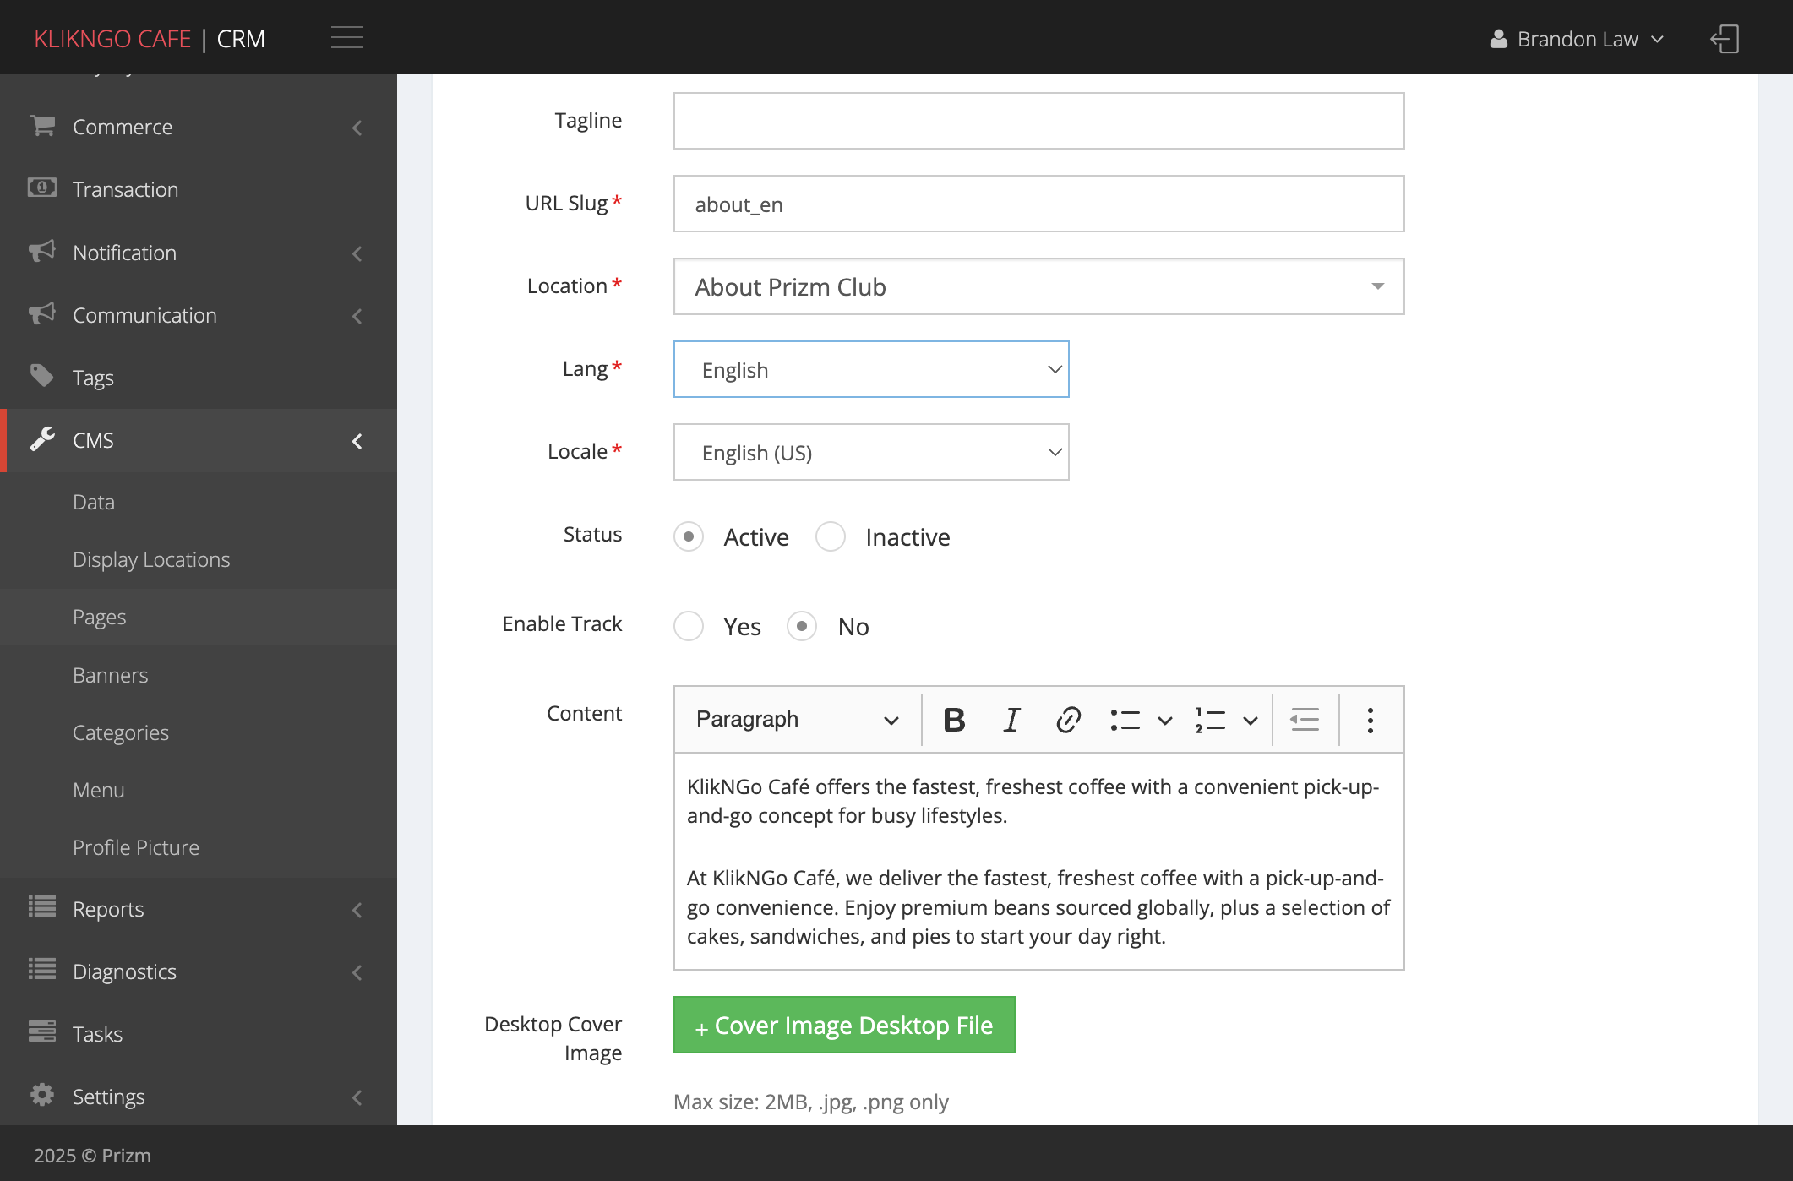The image size is (1793, 1181).
Task: Click the Commerce shopping cart icon
Action: [x=42, y=126]
